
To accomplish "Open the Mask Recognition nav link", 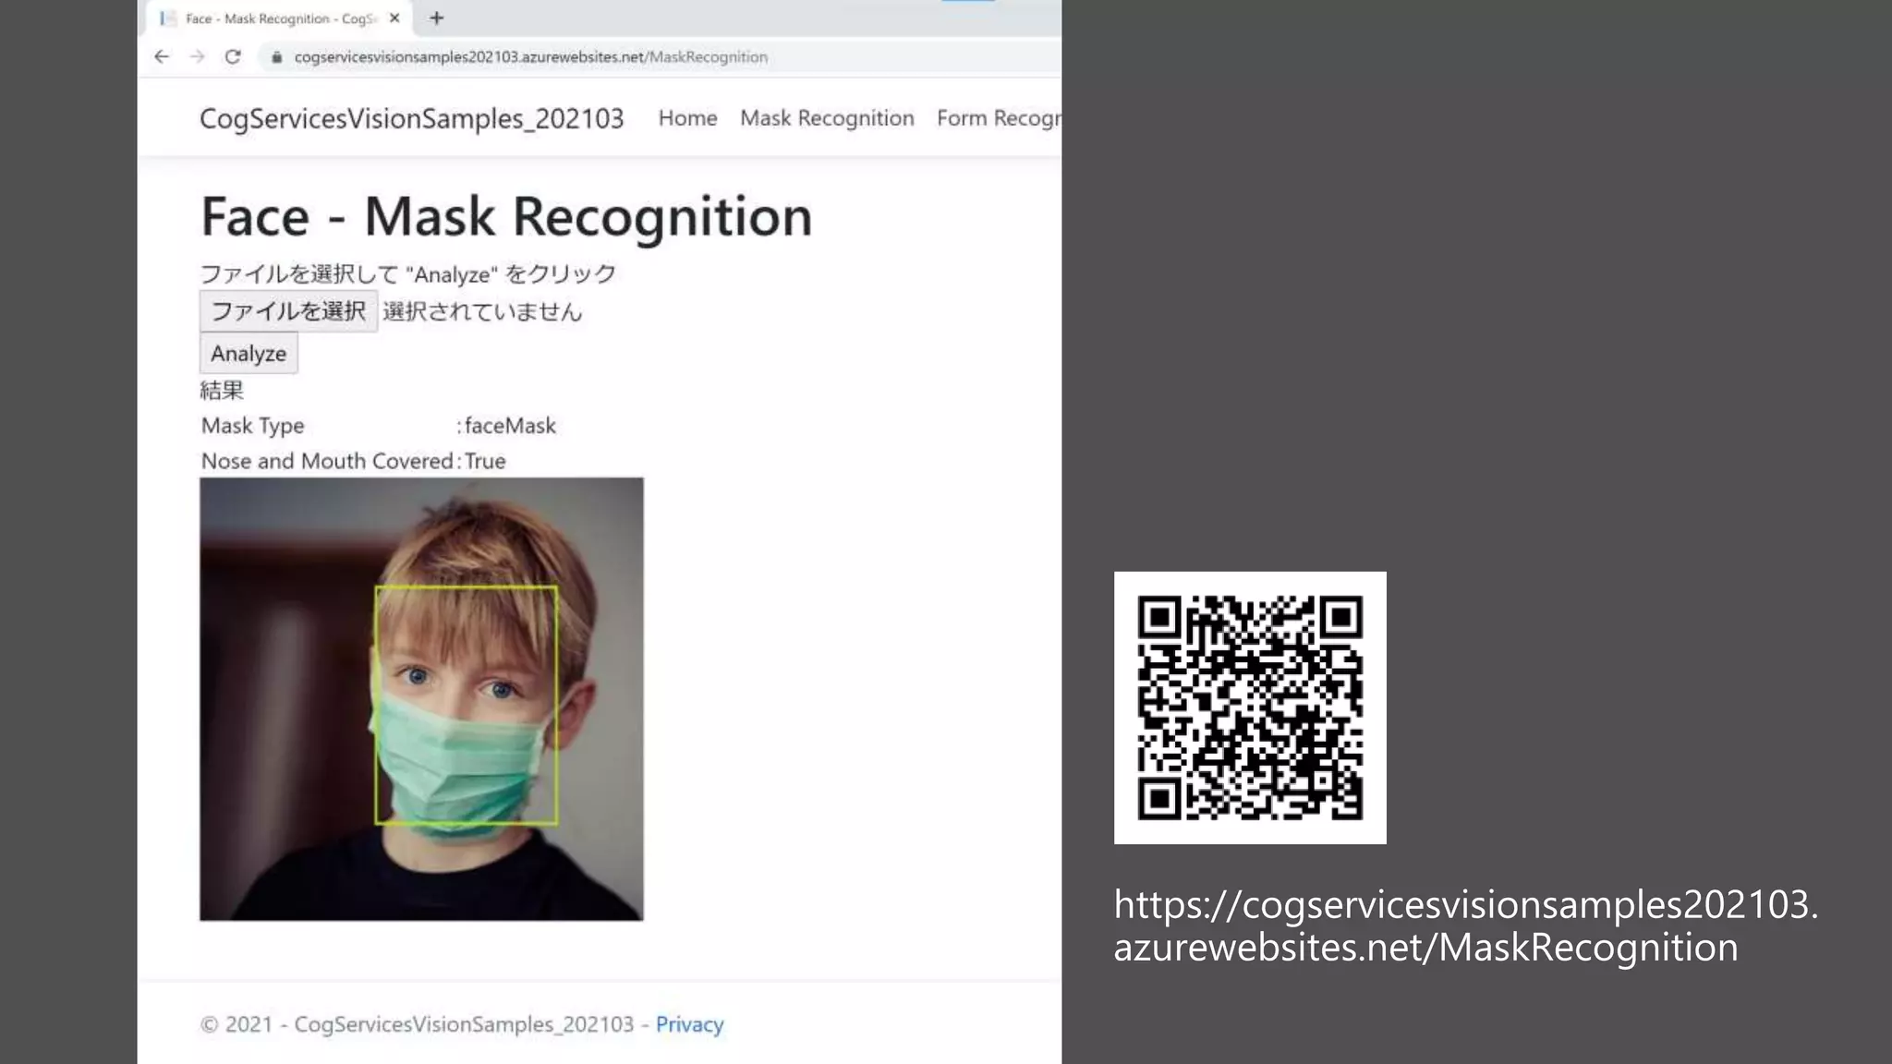I will (x=827, y=118).
